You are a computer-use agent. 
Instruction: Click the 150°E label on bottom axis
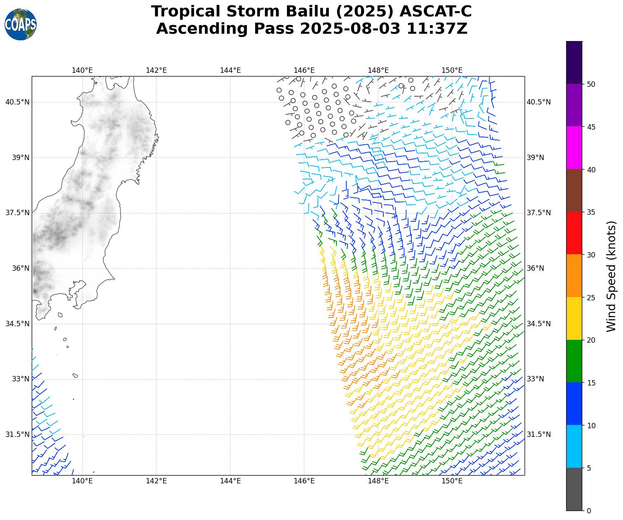[452, 481]
